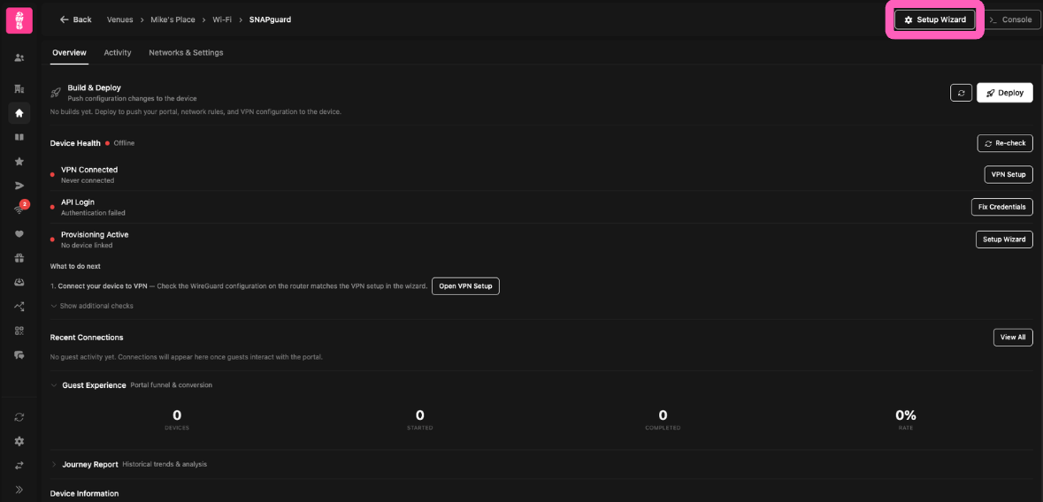Expand the sidebar with double chevron
This screenshot has width=1043, height=502.
(x=19, y=490)
